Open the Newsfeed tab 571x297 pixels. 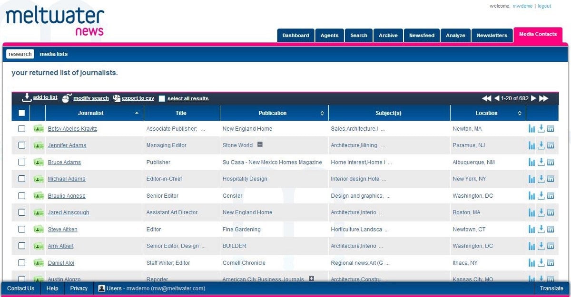(x=422, y=35)
